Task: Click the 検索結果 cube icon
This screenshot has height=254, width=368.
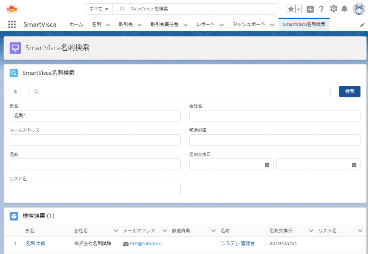Action: tap(14, 216)
